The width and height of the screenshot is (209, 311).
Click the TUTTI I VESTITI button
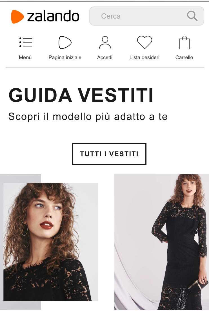[109, 154]
